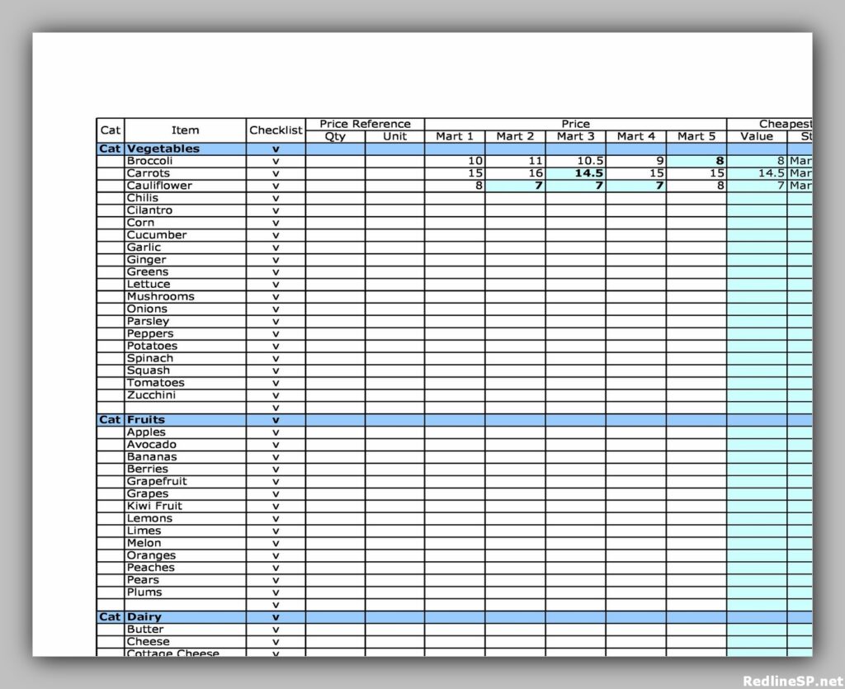The image size is (845, 689).
Task: Click the checklist mark in Broccoli row
Action: 276,162
